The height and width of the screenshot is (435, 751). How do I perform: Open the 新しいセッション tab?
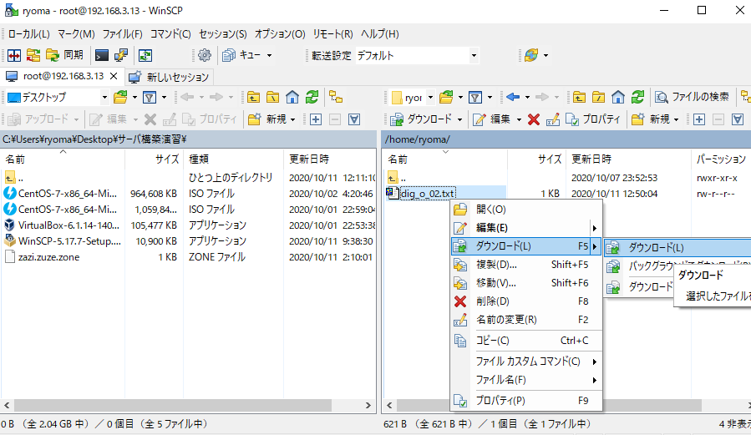tap(169, 77)
